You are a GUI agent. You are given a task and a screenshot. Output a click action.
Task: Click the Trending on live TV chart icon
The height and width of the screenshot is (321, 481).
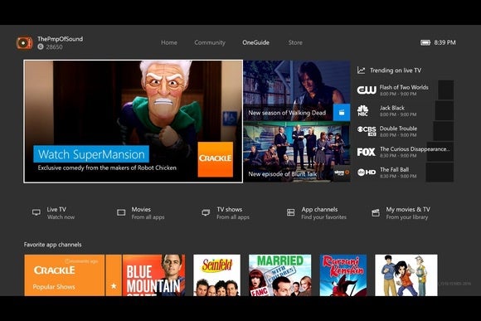pos(361,71)
